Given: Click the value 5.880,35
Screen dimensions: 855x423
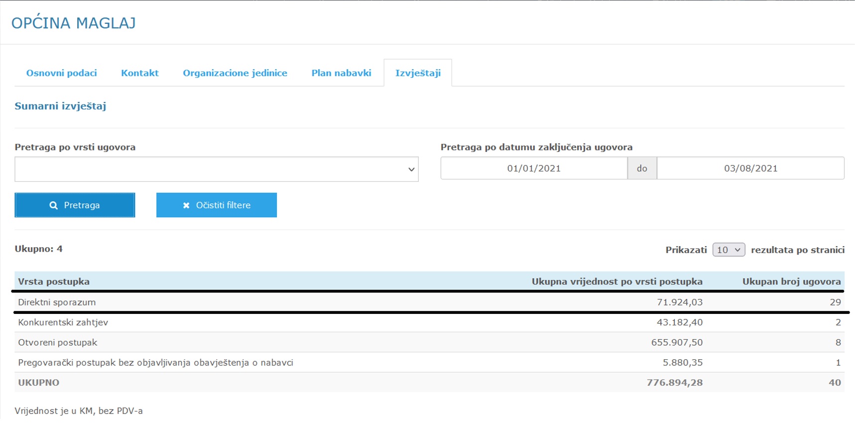Looking at the screenshot, I should (683, 362).
